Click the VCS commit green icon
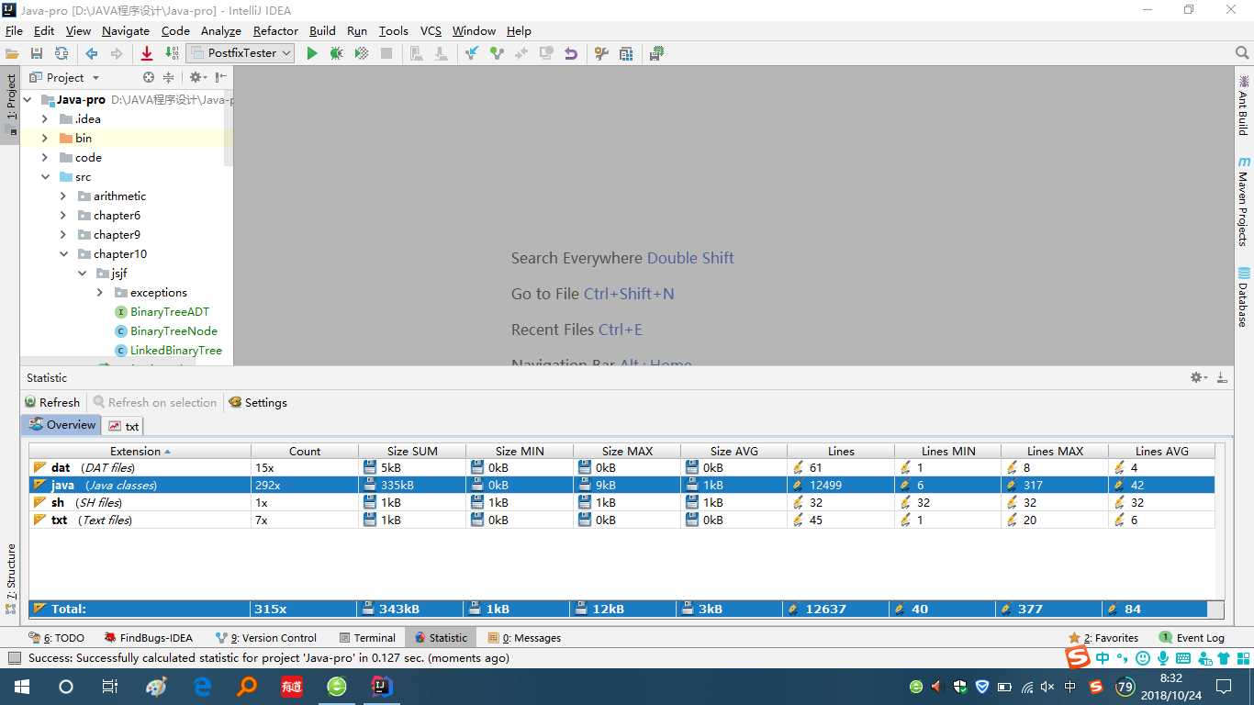Screen dimensions: 1254x705 click(497, 53)
